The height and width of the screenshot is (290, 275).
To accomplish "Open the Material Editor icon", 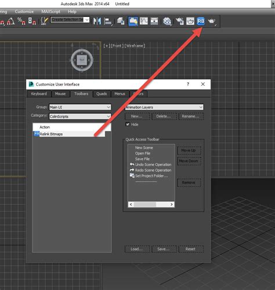I will tap(167, 21).
